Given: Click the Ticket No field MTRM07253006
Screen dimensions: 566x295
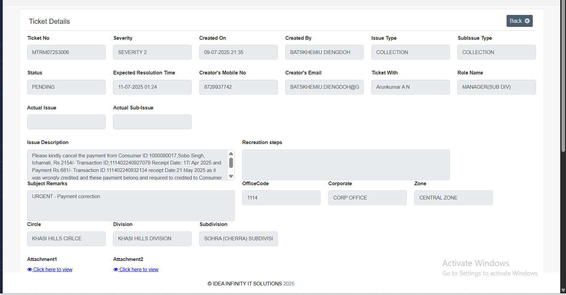Looking at the screenshot, I should pos(66,52).
